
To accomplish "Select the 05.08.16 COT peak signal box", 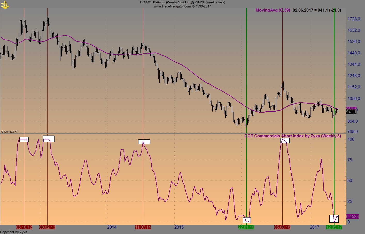I will click(x=285, y=141).
